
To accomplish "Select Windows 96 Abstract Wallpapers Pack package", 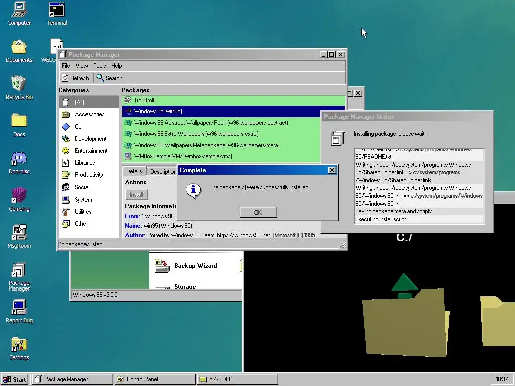I will (x=221, y=123).
